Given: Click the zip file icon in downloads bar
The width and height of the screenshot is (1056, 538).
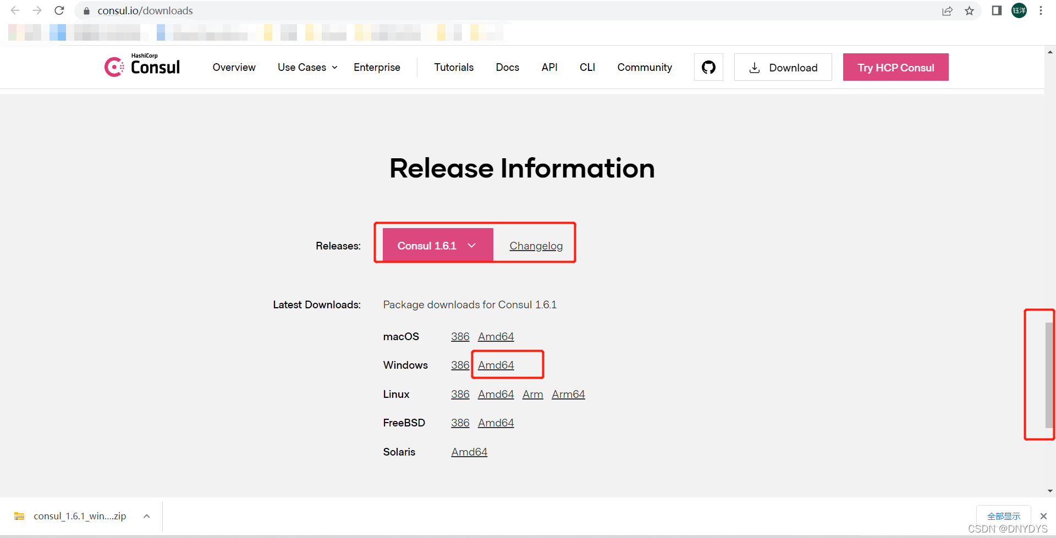Looking at the screenshot, I should pos(19,516).
